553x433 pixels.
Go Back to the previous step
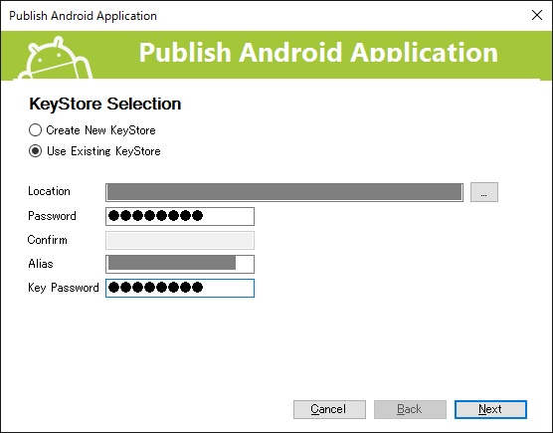(x=410, y=409)
